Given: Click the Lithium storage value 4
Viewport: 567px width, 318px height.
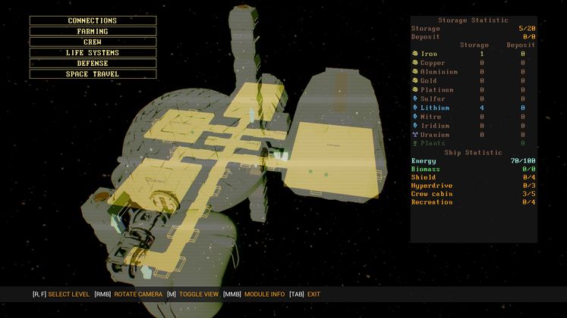Looking at the screenshot, I should 482,108.
